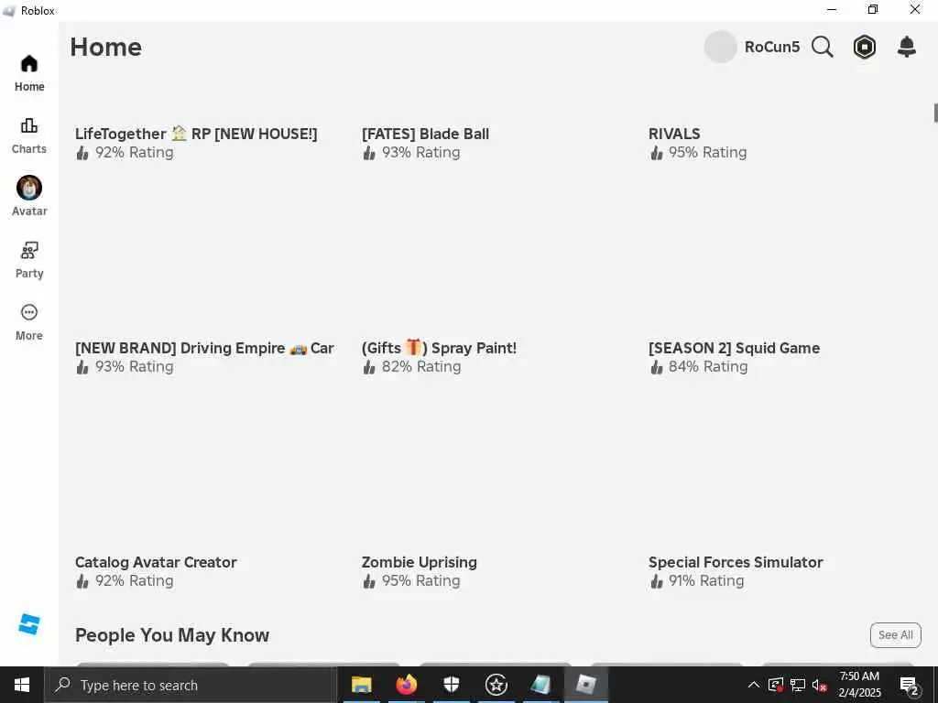938x703 pixels.
Task: Open the Robux icon in header
Action: pyautogui.click(x=865, y=47)
